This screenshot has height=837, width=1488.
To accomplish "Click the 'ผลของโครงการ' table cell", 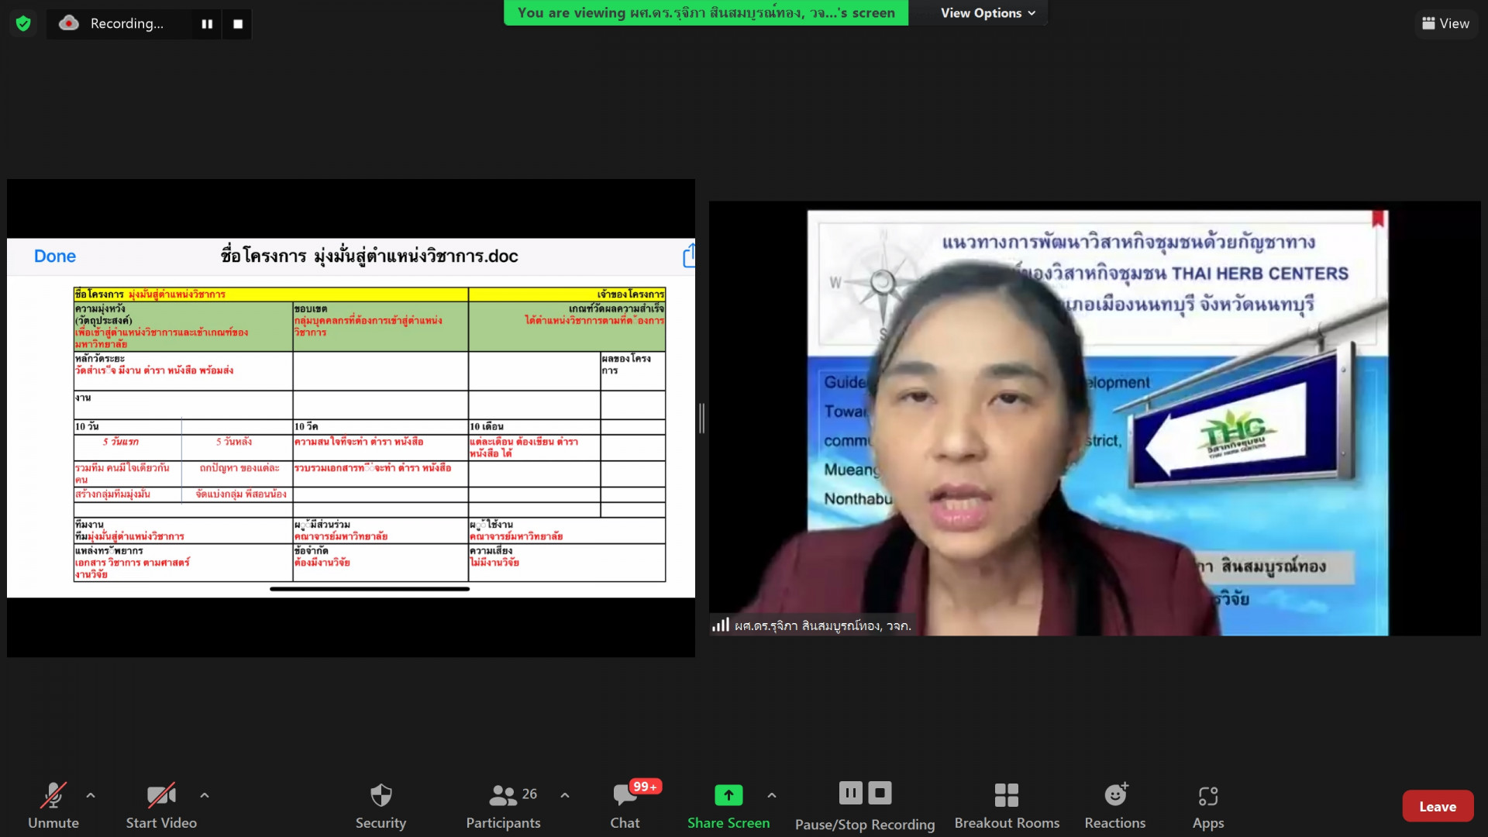I will tap(632, 370).
